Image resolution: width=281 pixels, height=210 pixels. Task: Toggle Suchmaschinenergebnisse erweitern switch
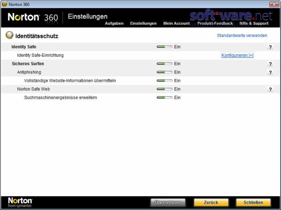point(164,97)
